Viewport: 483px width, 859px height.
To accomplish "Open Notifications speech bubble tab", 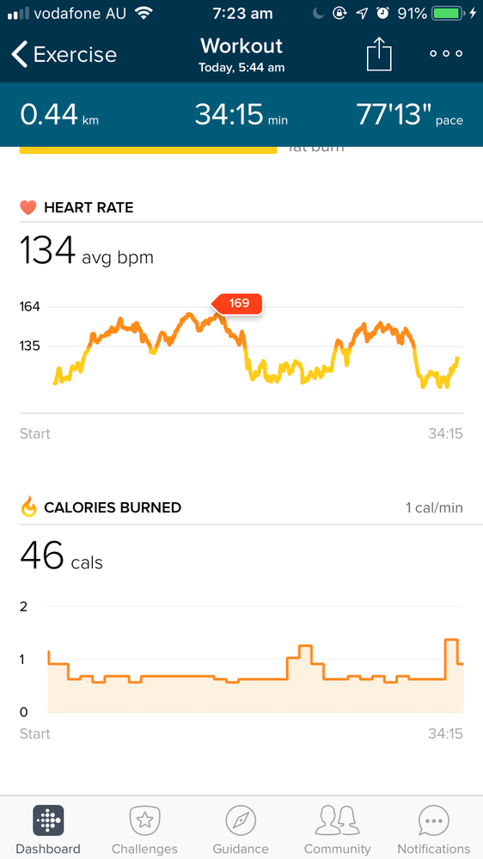I will [434, 829].
